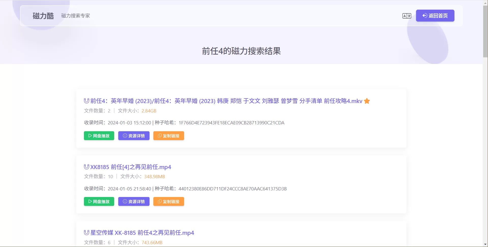Click the 磁力搜索专家 tagline text
The height and width of the screenshot is (247, 488).
75,15
